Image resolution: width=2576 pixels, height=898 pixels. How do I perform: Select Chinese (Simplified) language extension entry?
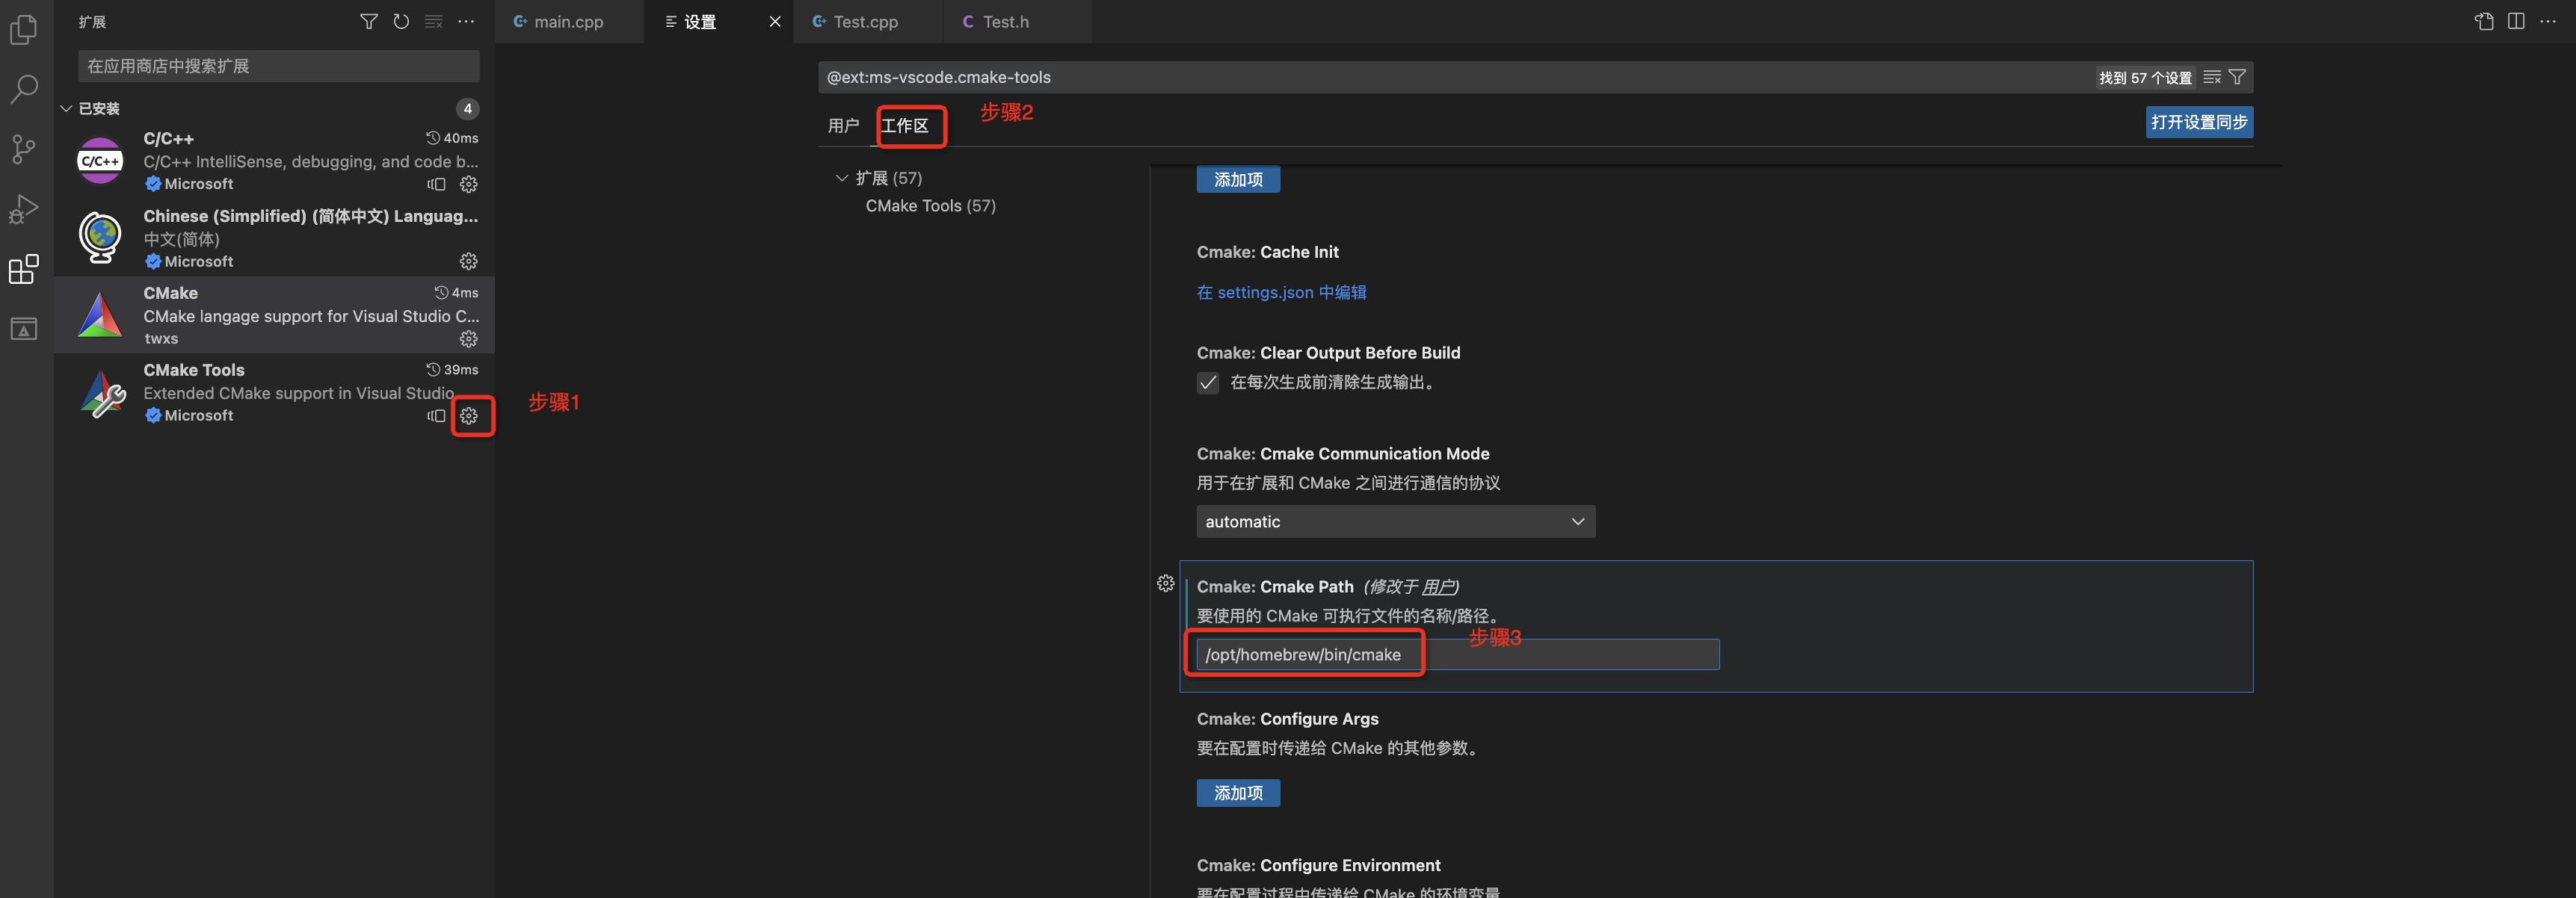pyautogui.click(x=274, y=238)
